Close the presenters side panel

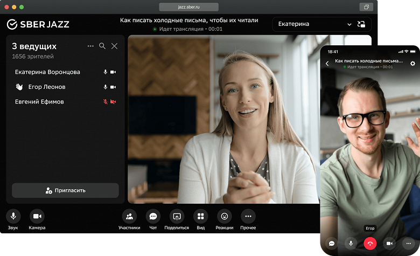pos(114,46)
